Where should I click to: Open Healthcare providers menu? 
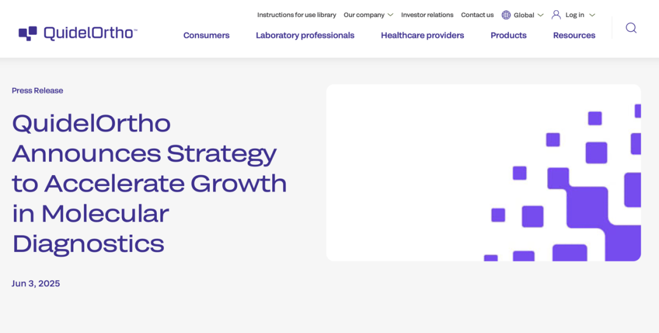click(422, 35)
